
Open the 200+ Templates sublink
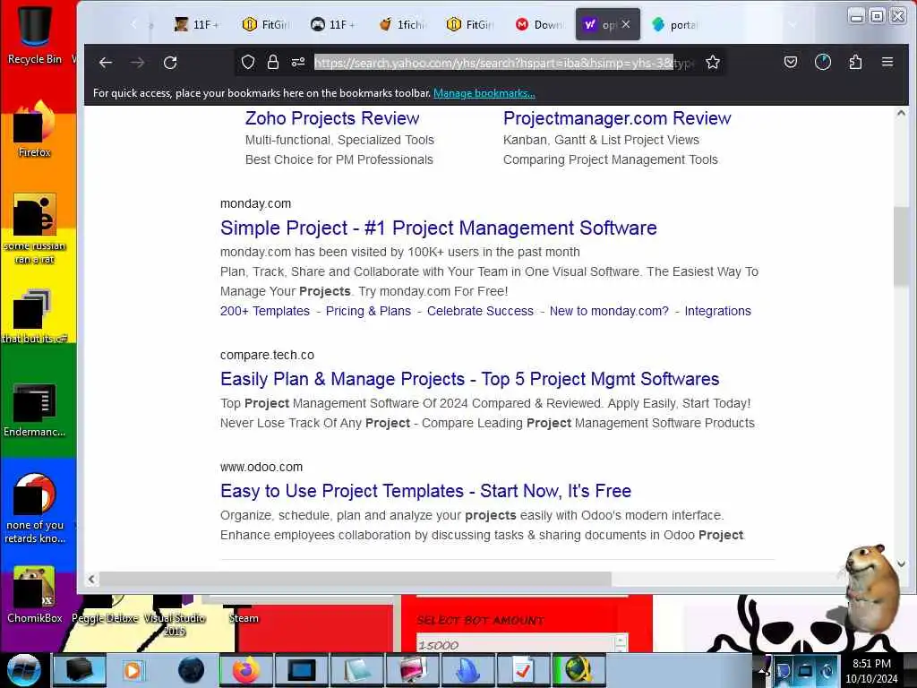pos(265,311)
